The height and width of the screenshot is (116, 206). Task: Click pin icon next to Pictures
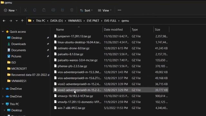48,56
